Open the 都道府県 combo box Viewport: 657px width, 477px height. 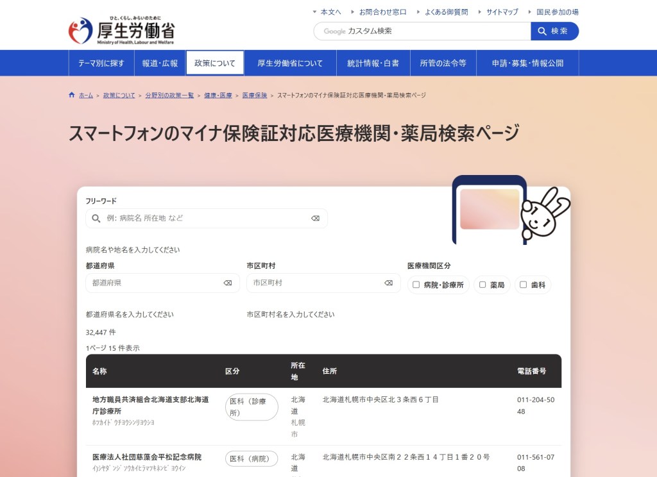click(154, 283)
